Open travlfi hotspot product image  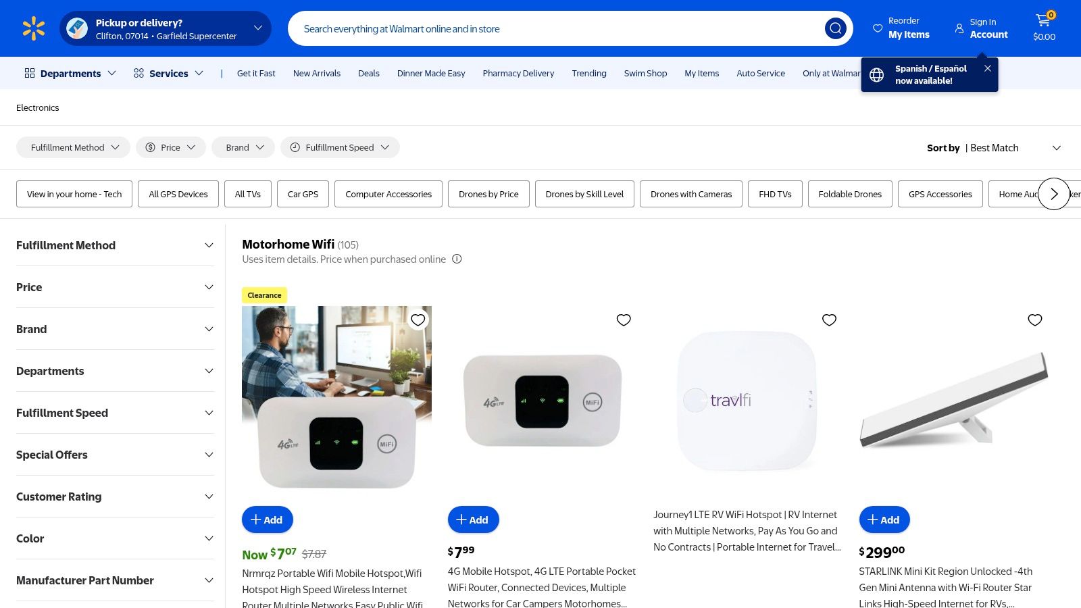point(748,400)
